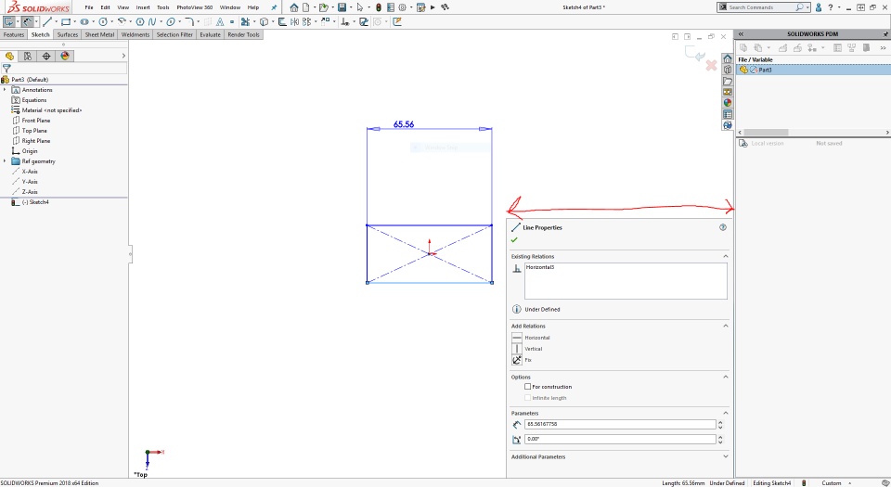Image resolution: width=891 pixels, height=487 pixels.
Task: Expand the Ref geometry folder
Action: (x=6, y=161)
